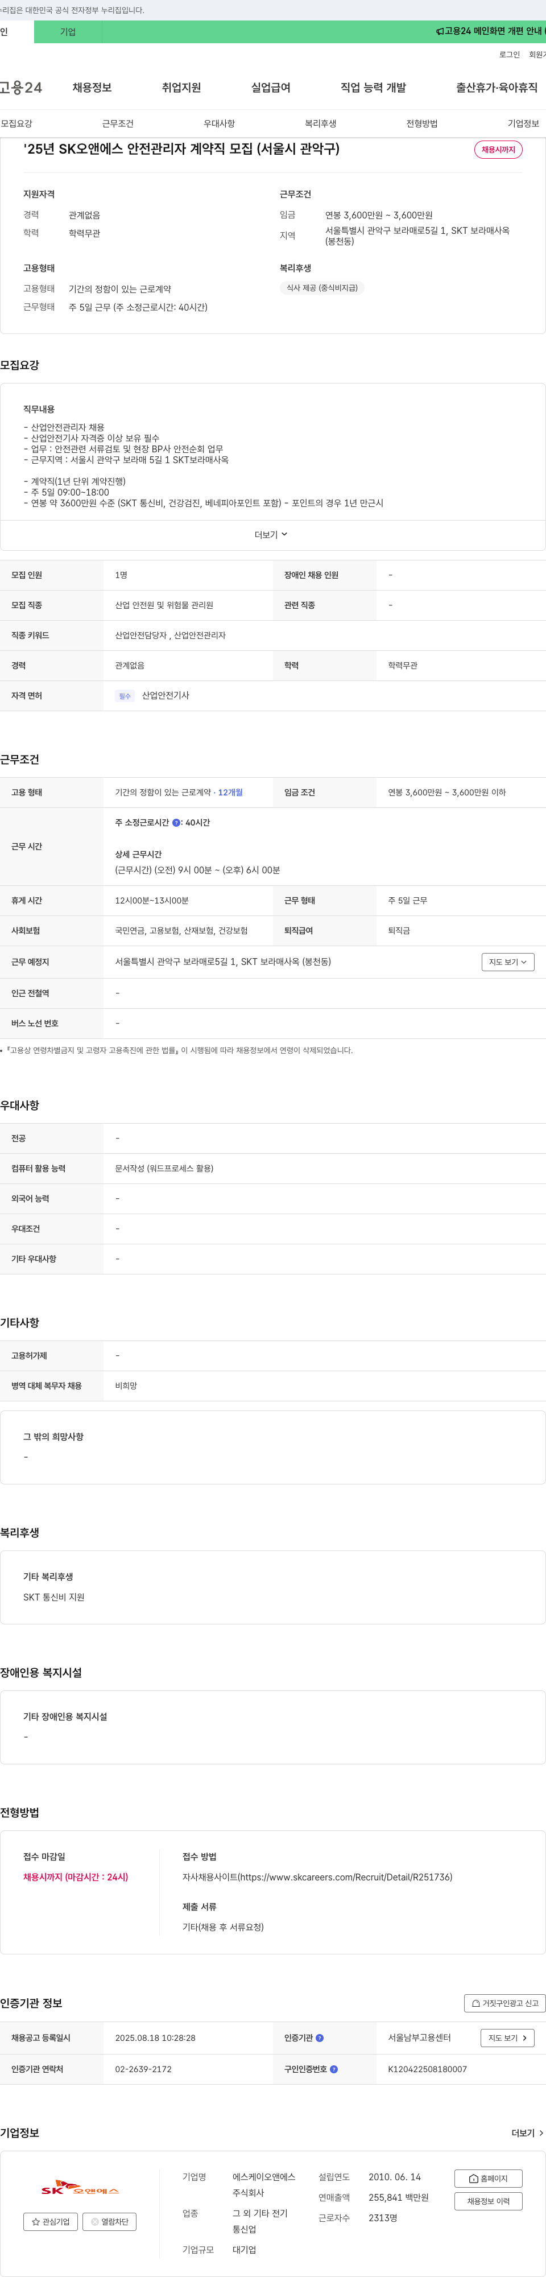546x2277 pixels.
Task: Click the 문서작성 (워드프로세스 활용) value
Action: 164,1169
